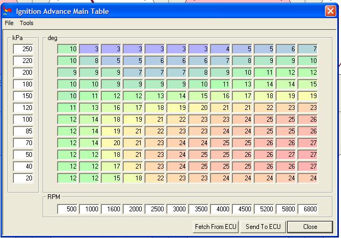Select the deg cell at 20 kPa, 1600 RPM
The image size is (341, 238).
pyautogui.click(x=111, y=178)
